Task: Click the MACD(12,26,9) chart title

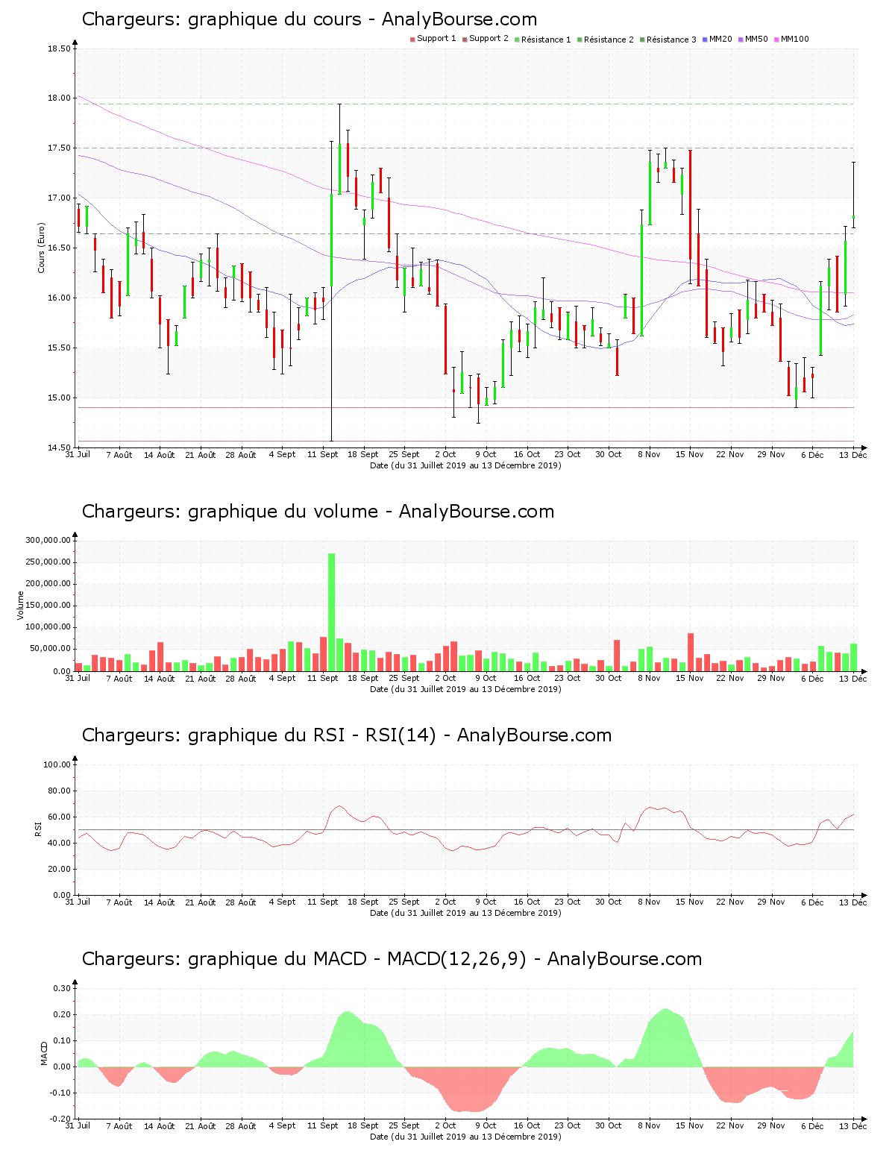Action: coord(392,959)
